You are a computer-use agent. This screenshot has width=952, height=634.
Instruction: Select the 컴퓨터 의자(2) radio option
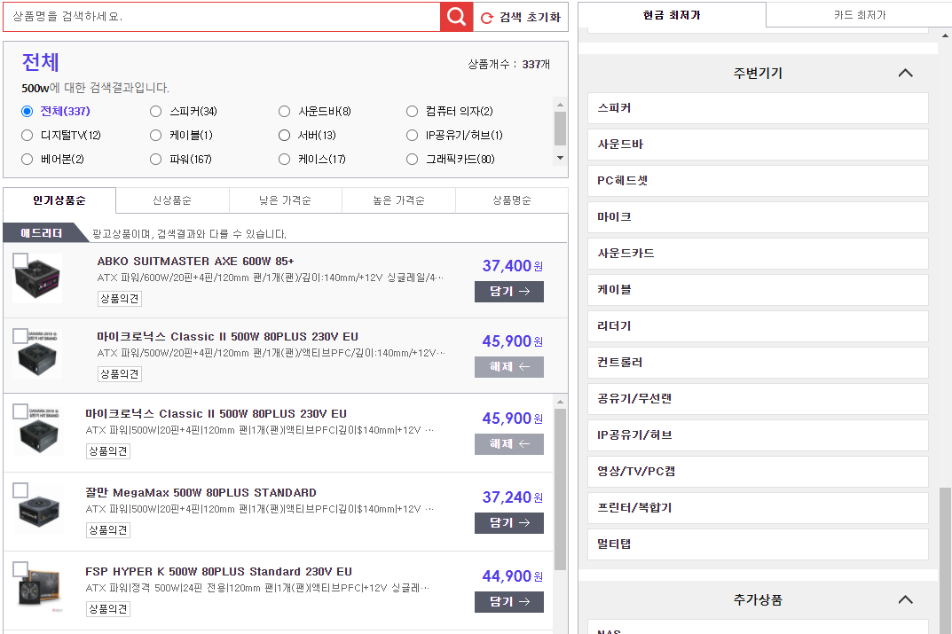(412, 111)
